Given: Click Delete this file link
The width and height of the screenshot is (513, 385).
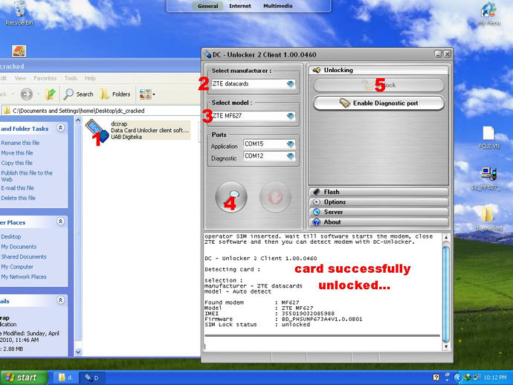Looking at the screenshot, I should [x=19, y=198].
